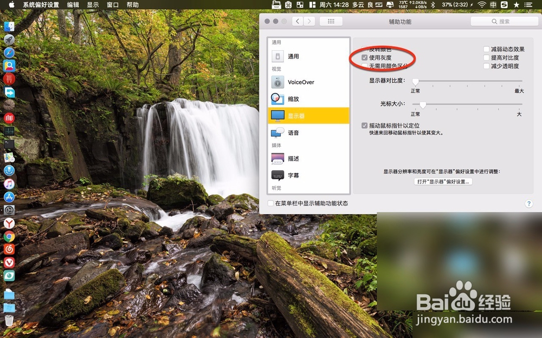This screenshot has width=542, height=338.
Task: Click the help question mark button
Action: point(528,203)
